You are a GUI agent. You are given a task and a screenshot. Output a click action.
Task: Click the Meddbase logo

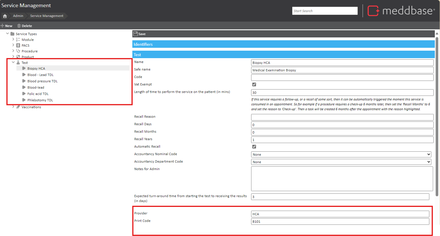(x=401, y=11)
